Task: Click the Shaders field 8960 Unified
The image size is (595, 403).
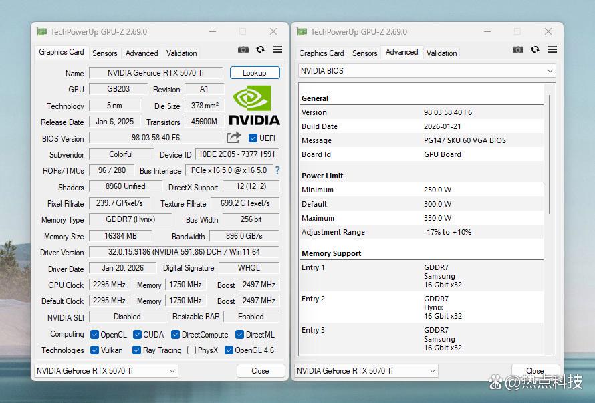Action: pyautogui.click(x=126, y=186)
